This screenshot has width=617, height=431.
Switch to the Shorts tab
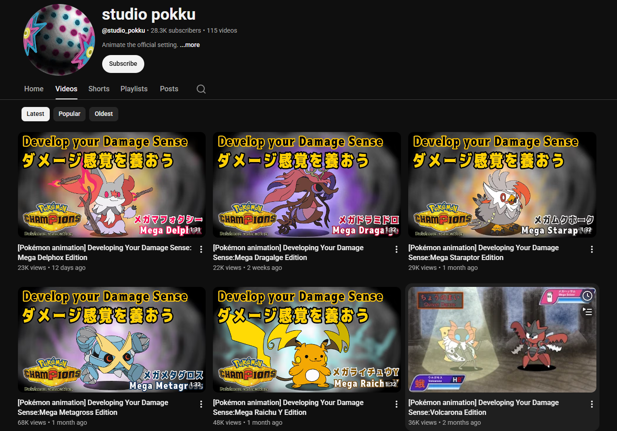[x=99, y=89]
